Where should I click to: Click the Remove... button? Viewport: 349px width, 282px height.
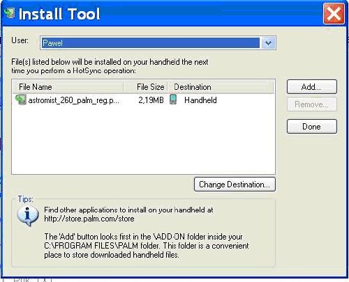point(311,104)
